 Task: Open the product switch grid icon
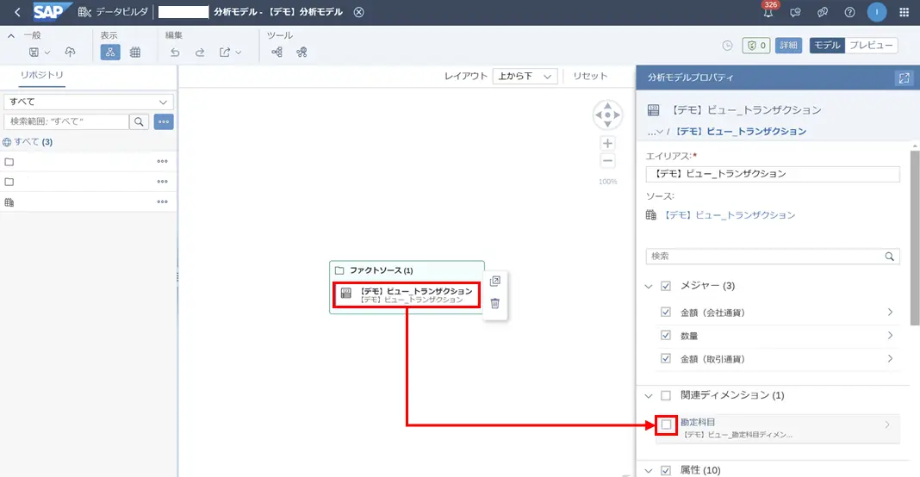(904, 12)
